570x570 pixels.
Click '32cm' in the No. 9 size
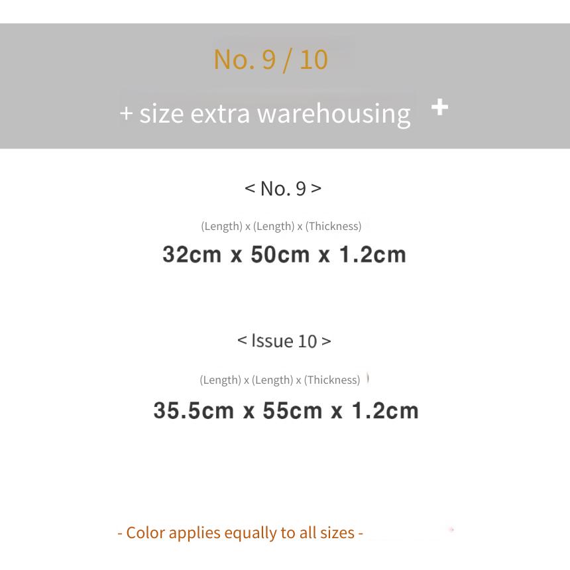click(x=192, y=255)
